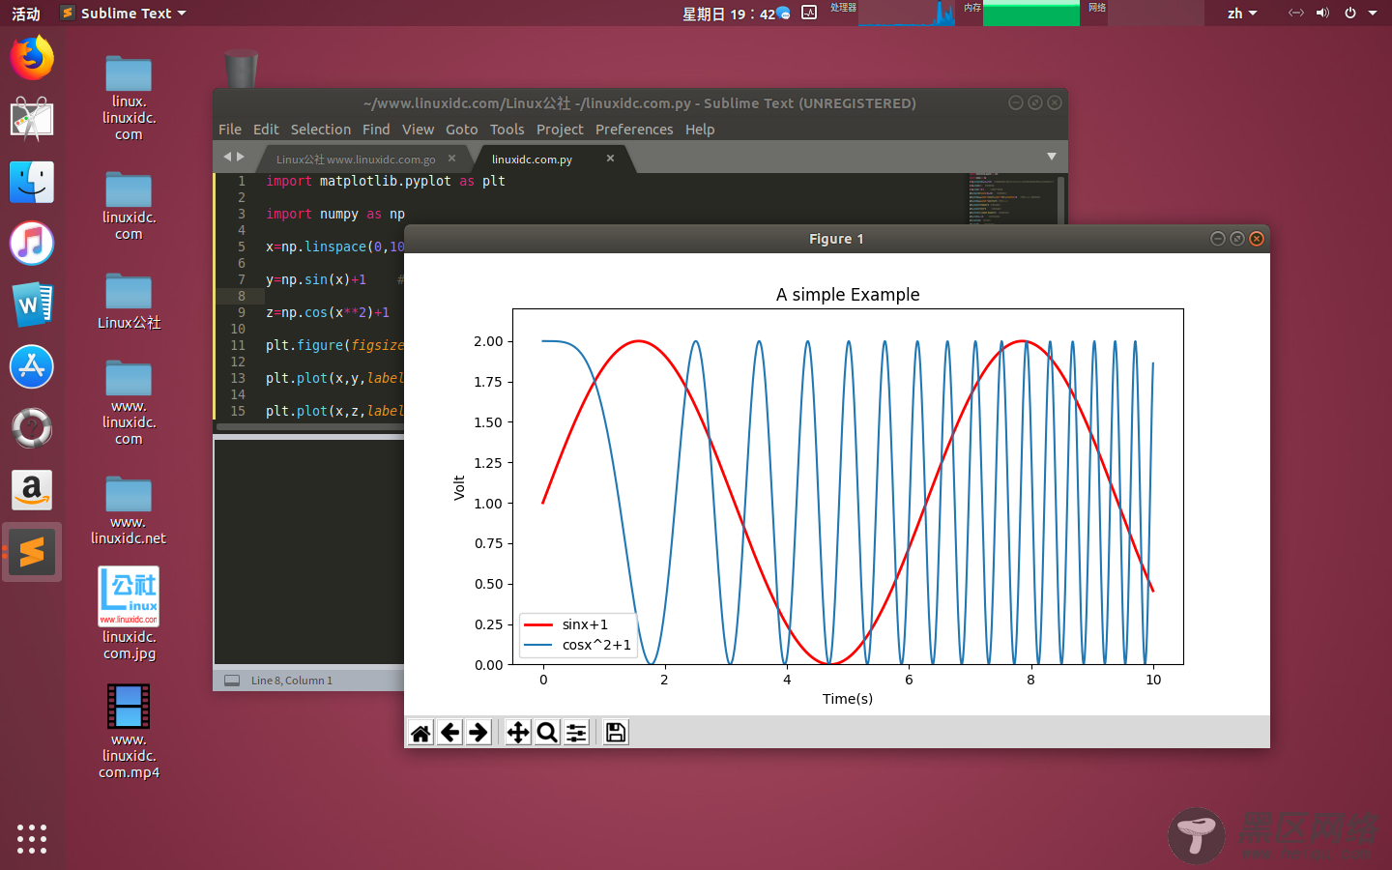Screen dimensions: 1392x870
Task: Click the 'A simple Example' plot title
Action: [x=848, y=295]
